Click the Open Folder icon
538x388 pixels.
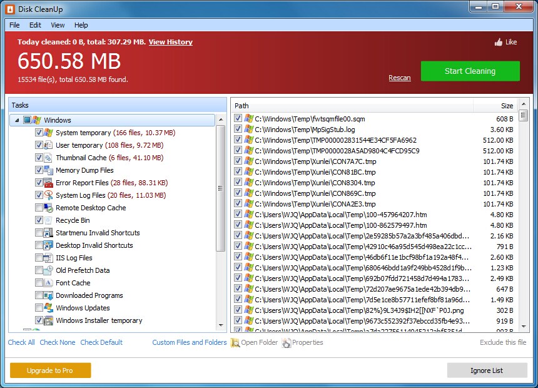coord(235,343)
